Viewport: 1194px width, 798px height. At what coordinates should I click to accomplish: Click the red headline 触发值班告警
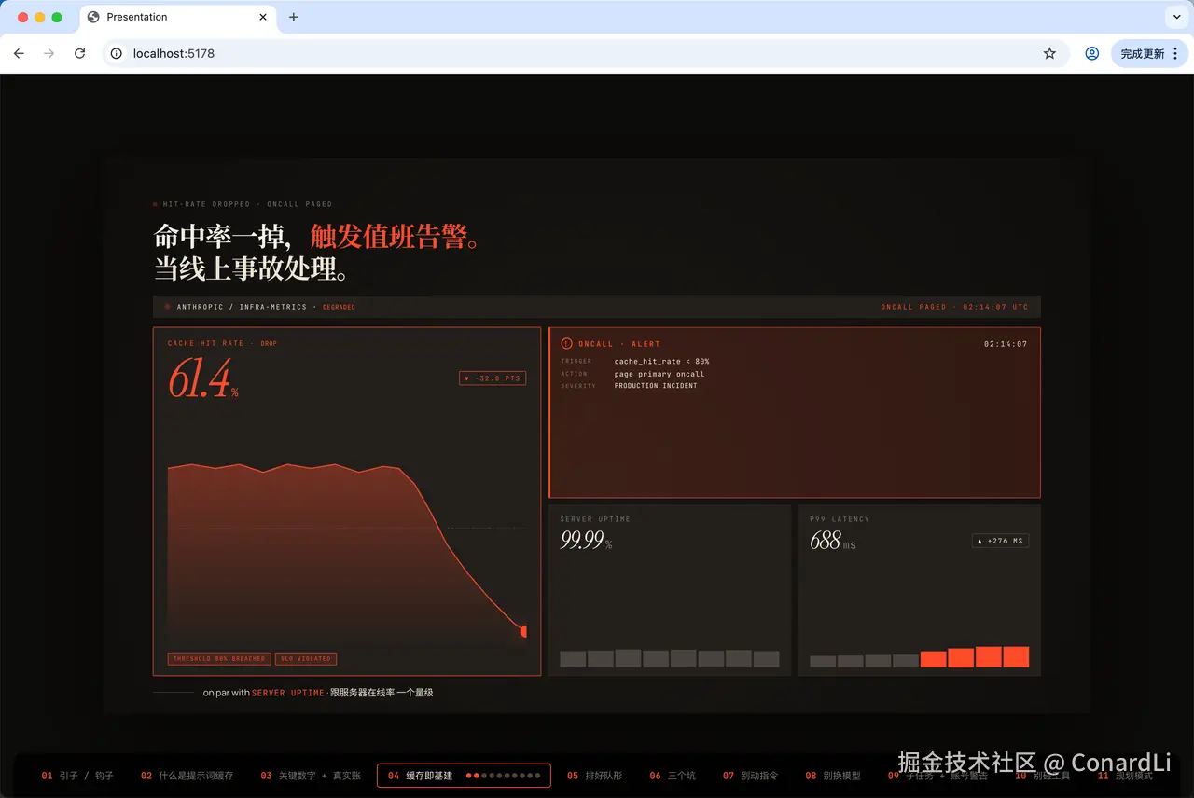(396, 237)
